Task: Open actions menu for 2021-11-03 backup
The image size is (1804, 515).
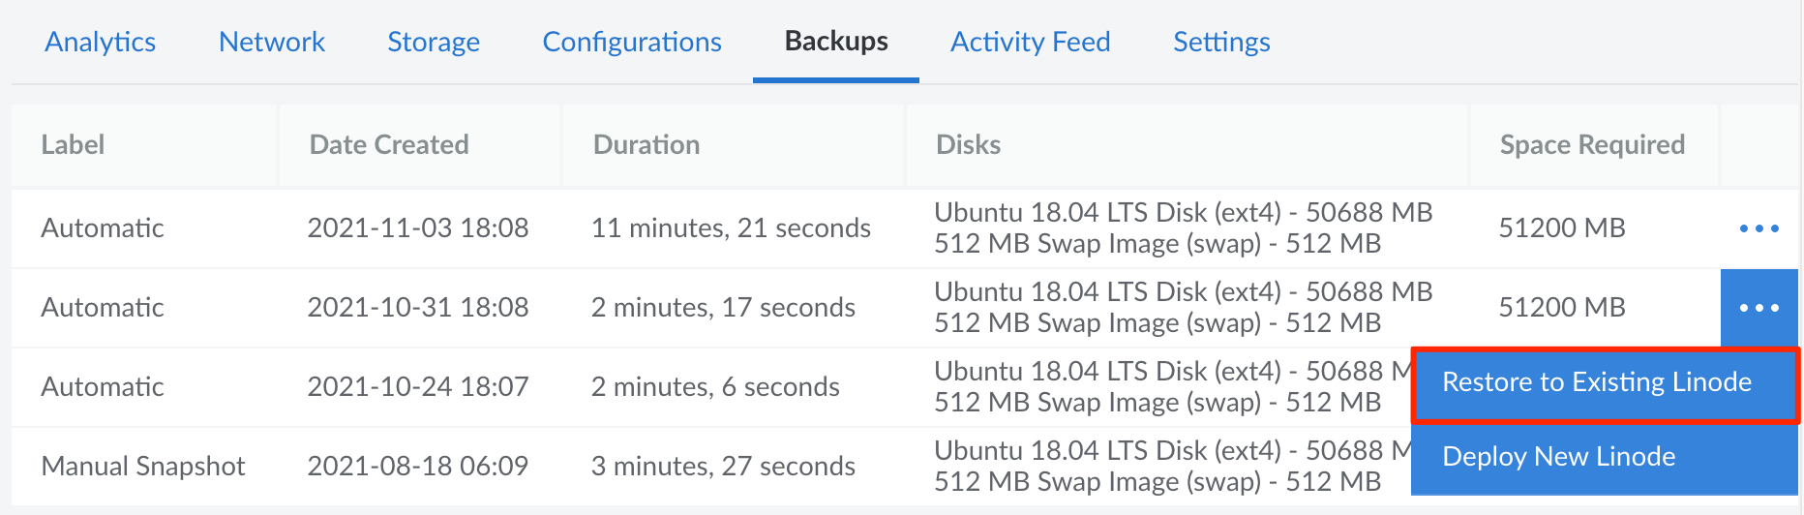Action: coord(1759,228)
